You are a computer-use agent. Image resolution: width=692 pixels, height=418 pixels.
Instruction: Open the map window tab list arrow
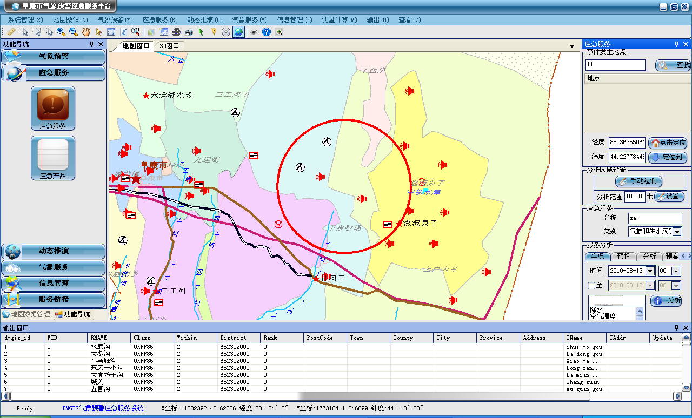[x=572, y=46]
